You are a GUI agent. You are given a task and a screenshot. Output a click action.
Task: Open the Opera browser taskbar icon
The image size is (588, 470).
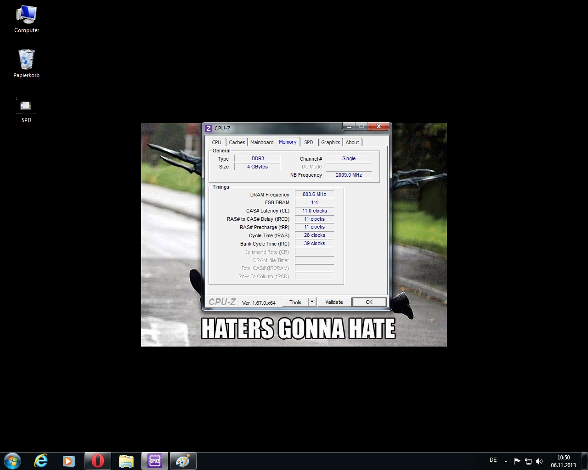coord(97,460)
